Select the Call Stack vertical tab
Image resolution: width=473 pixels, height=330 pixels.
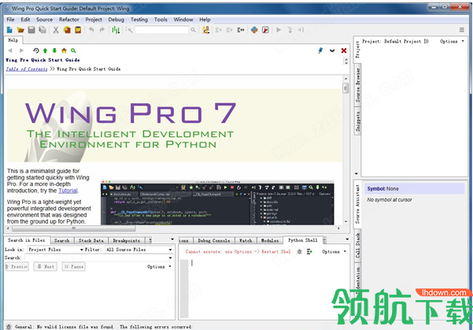358,246
